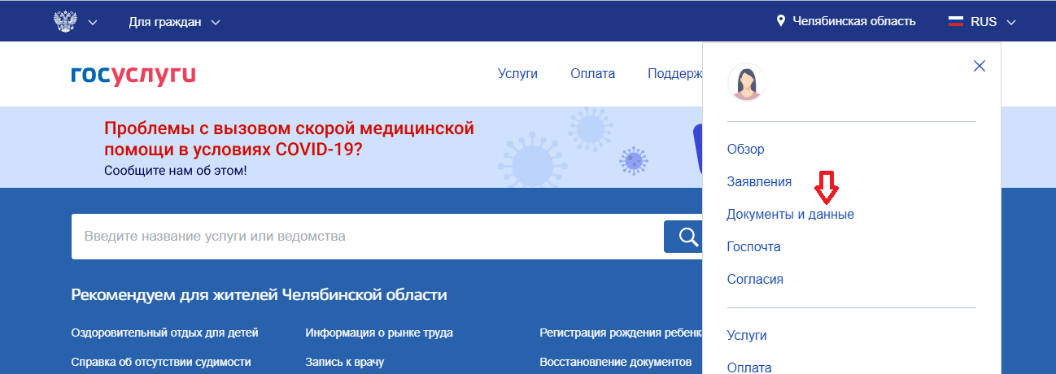Close the profile menu with the X
This screenshot has height=374, width=1056.
980,66
